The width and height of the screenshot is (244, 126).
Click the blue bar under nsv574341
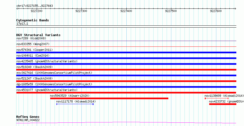126,52
